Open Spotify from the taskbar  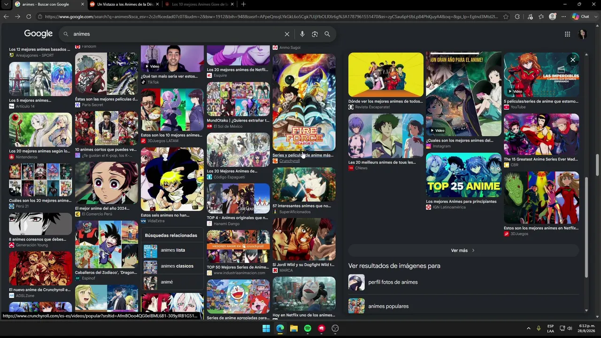pos(308,328)
